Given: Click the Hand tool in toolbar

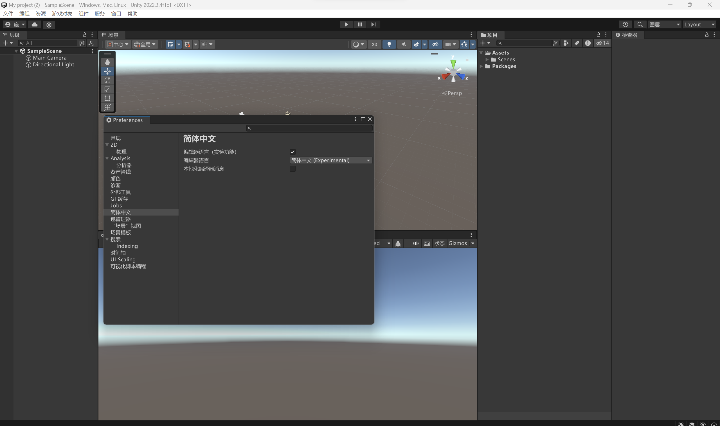Looking at the screenshot, I should [107, 62].
